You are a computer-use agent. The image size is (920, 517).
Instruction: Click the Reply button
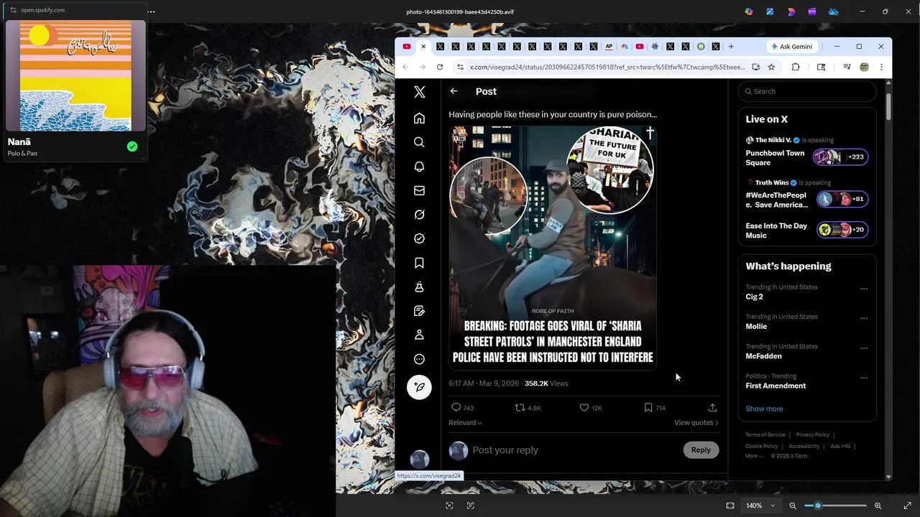pyautogui.click(x=701, y=450)
